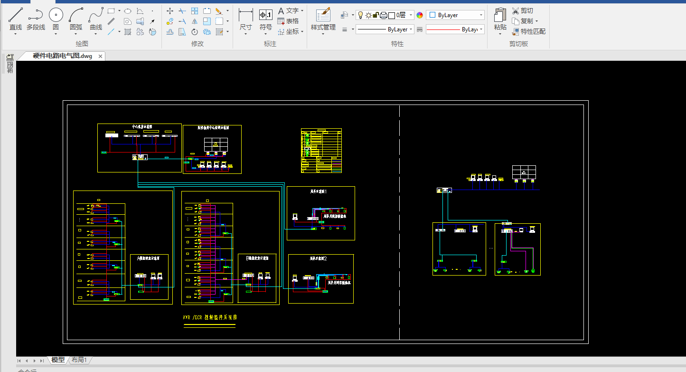Click the 特性匹配 match properties button
Viewport: 686px width, 372px height.
point(529,31)
